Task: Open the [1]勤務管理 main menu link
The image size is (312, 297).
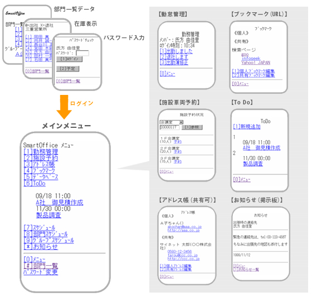Action: 41,152
